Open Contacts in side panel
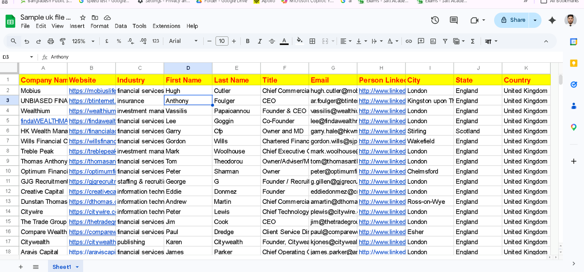This screenshot has height=272, width=584. [x=573, y=106]
